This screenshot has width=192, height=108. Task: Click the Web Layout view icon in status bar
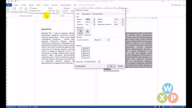(163, 107)
